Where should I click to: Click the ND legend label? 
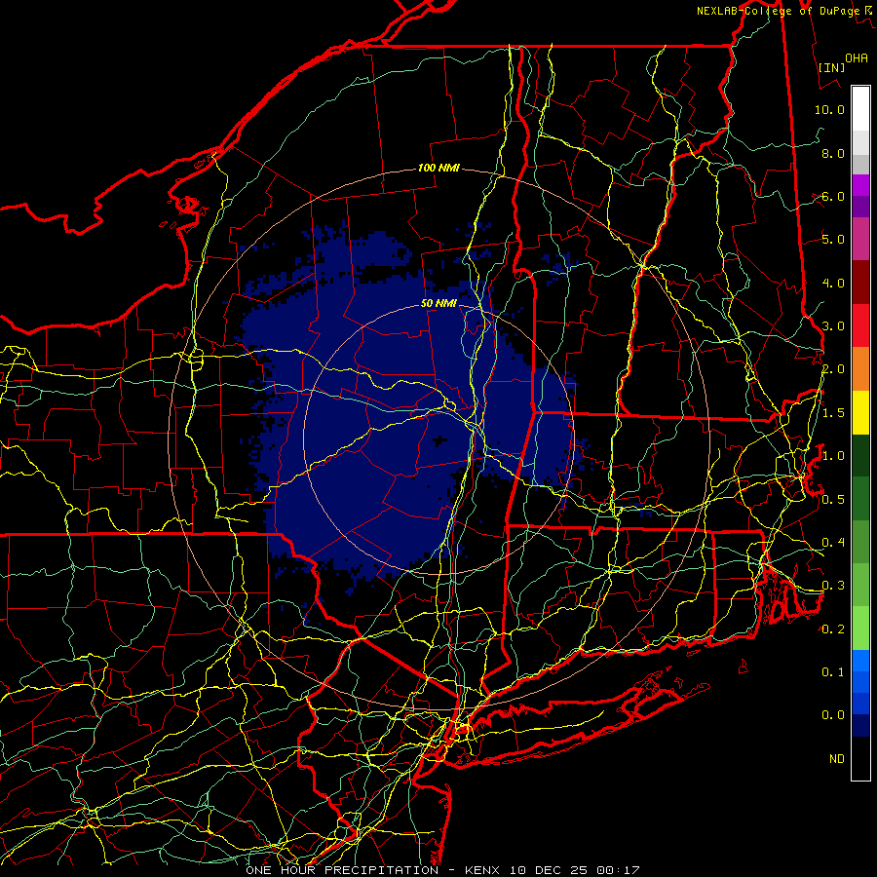point(837,758)
